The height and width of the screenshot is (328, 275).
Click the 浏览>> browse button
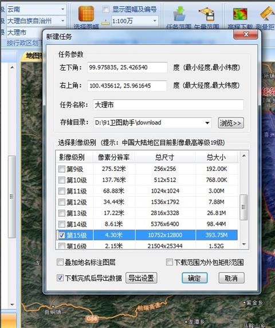pos(231,123)
